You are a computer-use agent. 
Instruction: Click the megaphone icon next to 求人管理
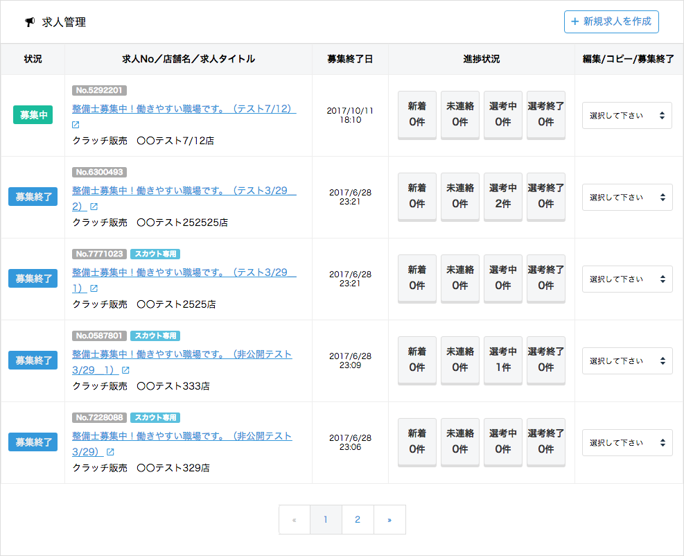point(30,22)
